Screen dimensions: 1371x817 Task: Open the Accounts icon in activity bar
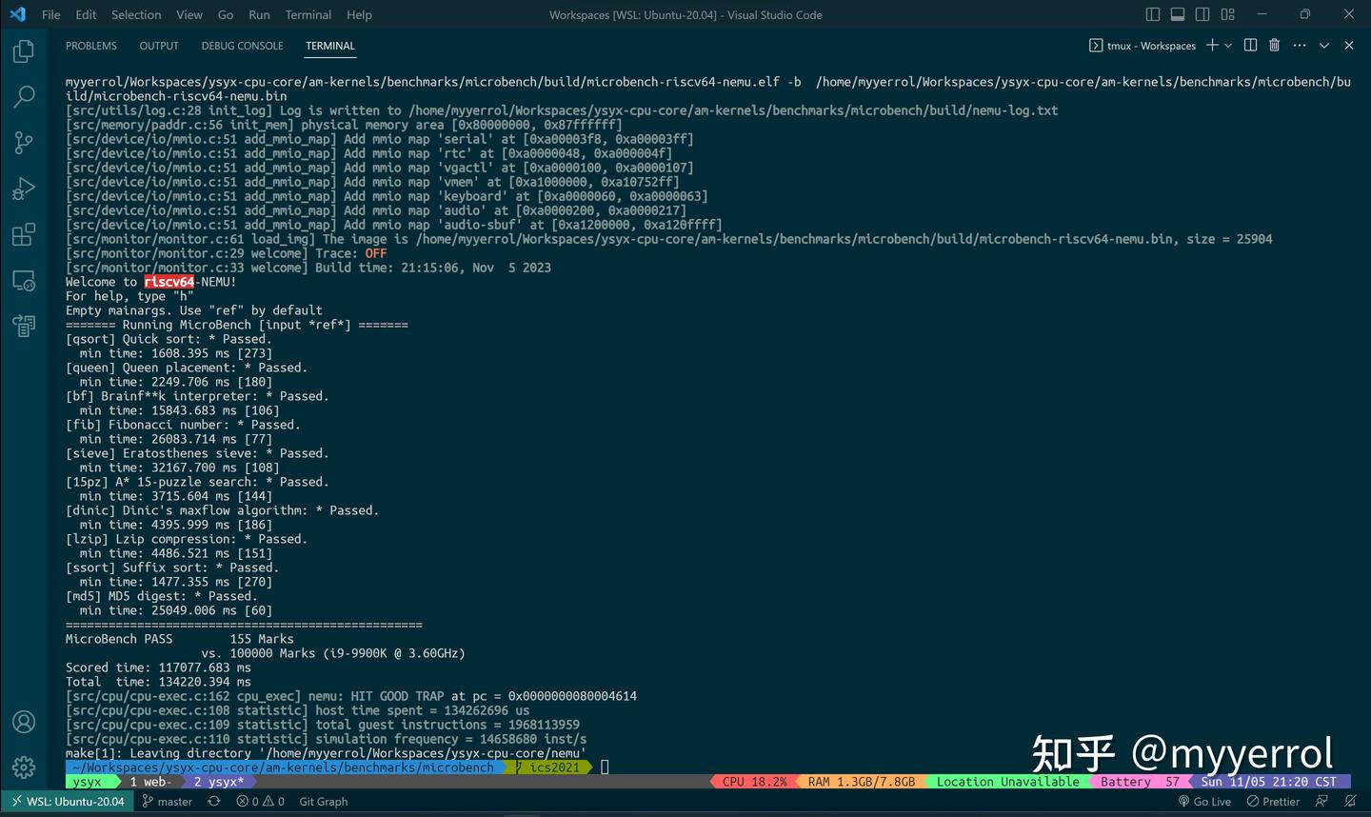tap(24, 721)
